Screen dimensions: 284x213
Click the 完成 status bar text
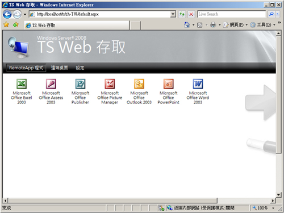tap(7, 208)
